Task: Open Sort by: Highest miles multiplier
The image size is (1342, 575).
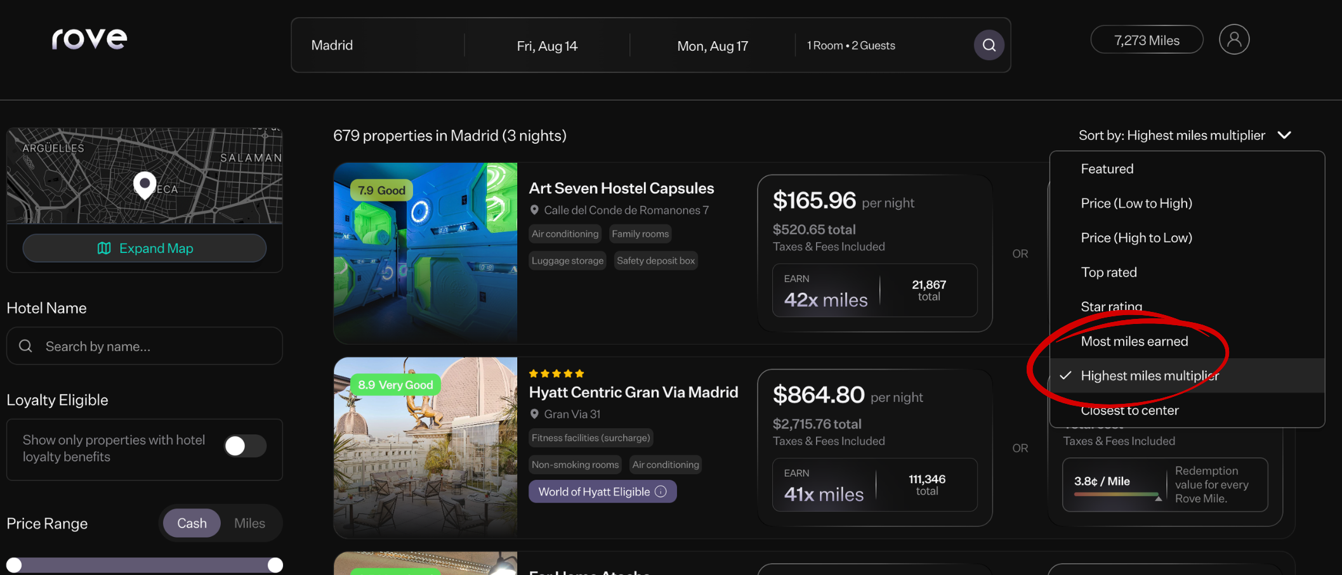Action: click(1185, 135)
